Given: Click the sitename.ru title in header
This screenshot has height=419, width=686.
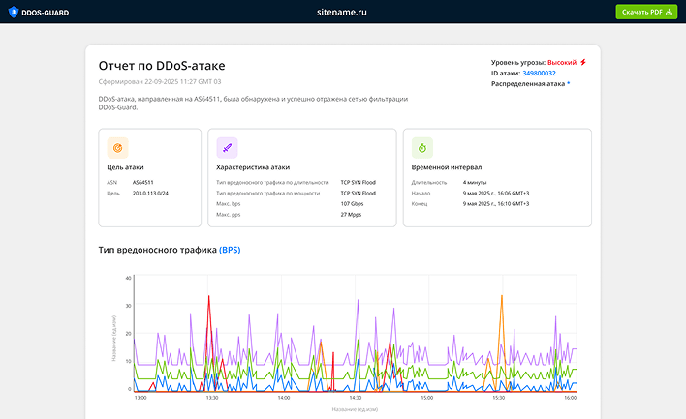Looking at the screenshot, I should click(342, 12).
